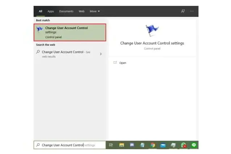Click Open in the preview pane

point(123,63)
